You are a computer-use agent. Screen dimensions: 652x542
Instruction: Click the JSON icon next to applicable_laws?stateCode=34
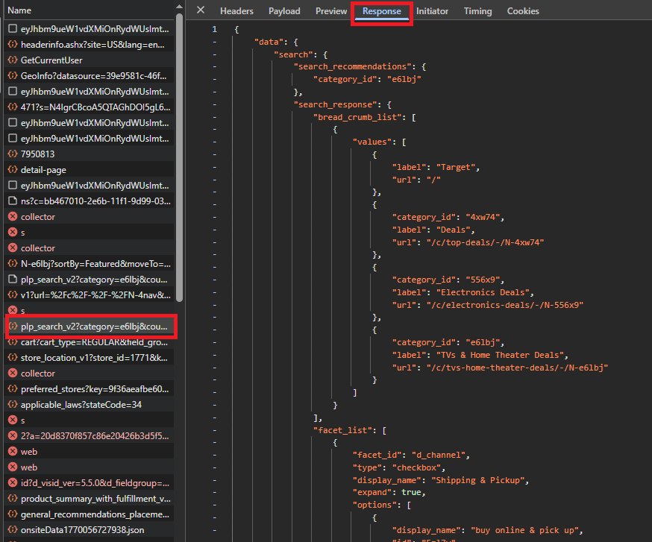[13, 404]
